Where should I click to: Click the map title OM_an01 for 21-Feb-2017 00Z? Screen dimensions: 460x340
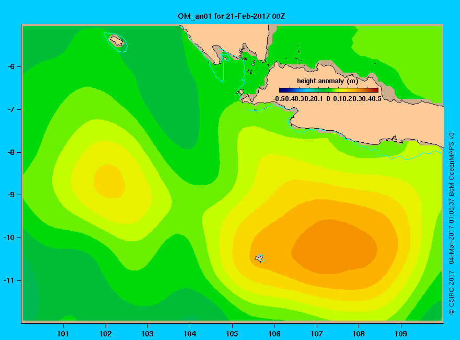point(232,16)
